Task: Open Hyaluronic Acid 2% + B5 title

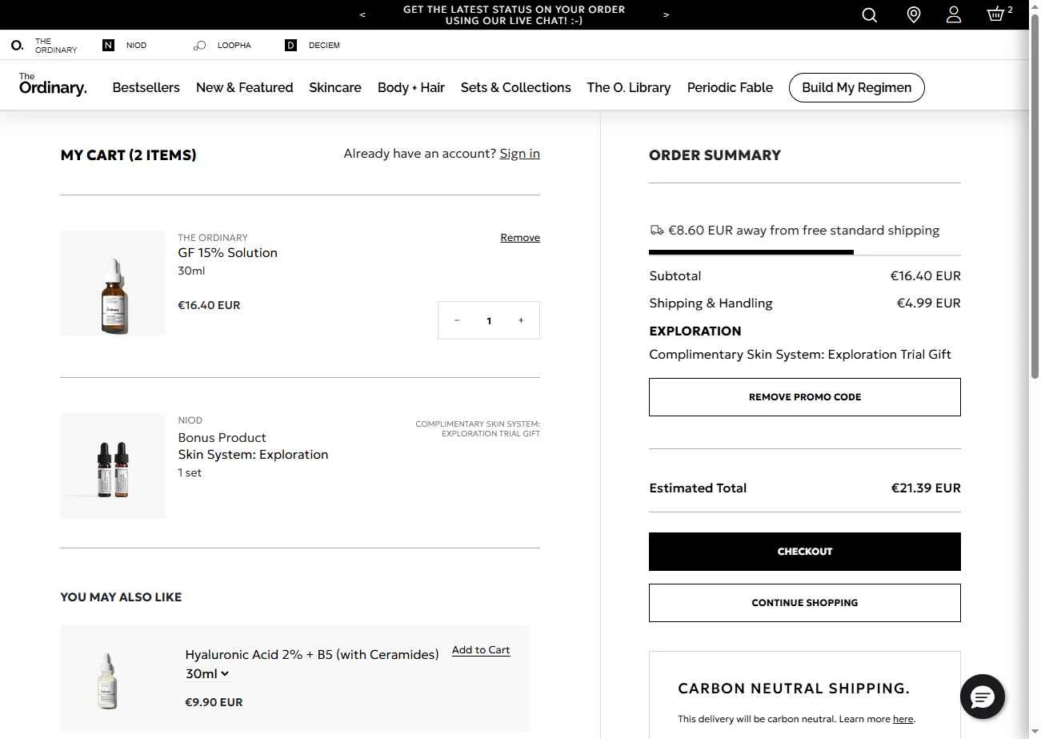Action: tap(312, 654)
